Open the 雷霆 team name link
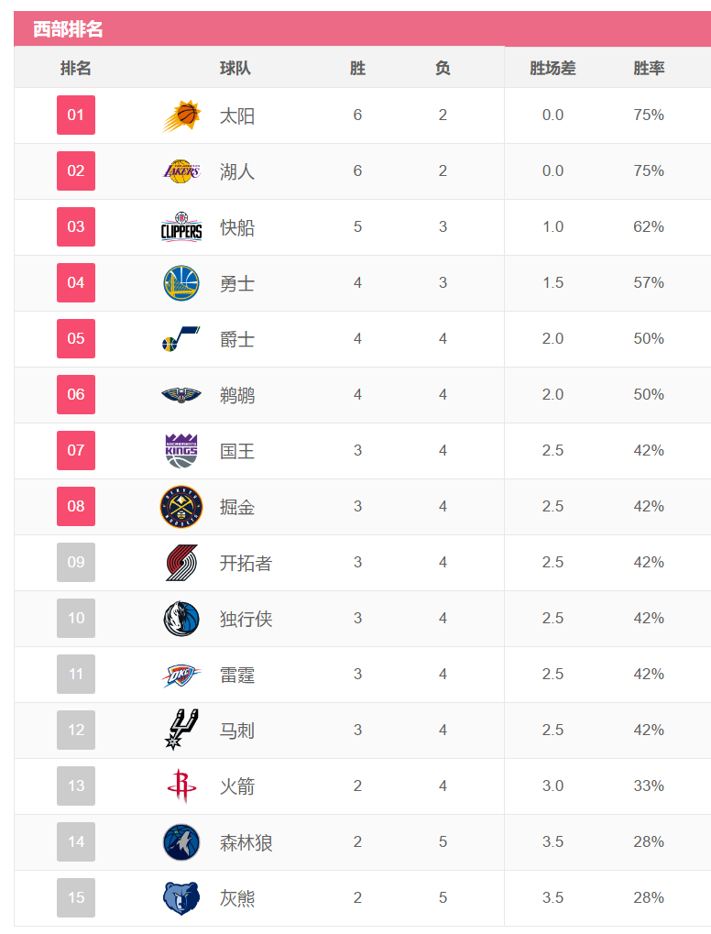The height and width of the screenshot is (934, 711). click(237, 676)
